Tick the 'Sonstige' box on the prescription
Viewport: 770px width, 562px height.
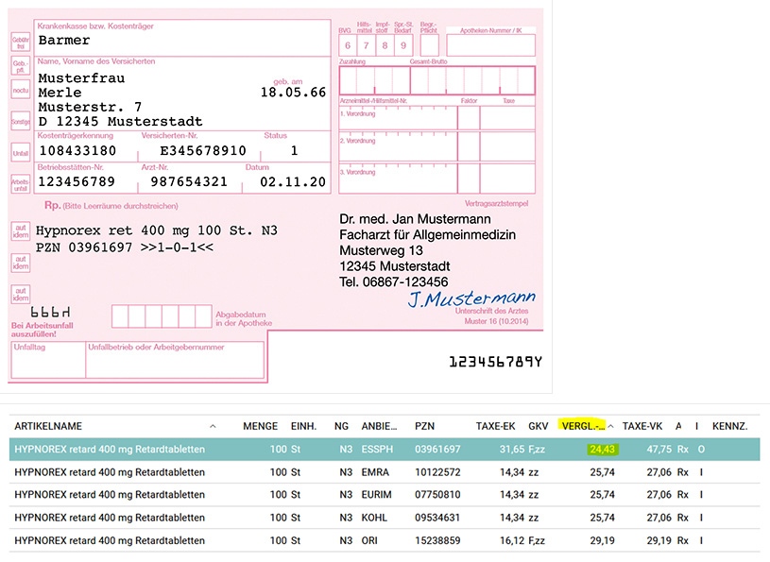click(21, 121)
